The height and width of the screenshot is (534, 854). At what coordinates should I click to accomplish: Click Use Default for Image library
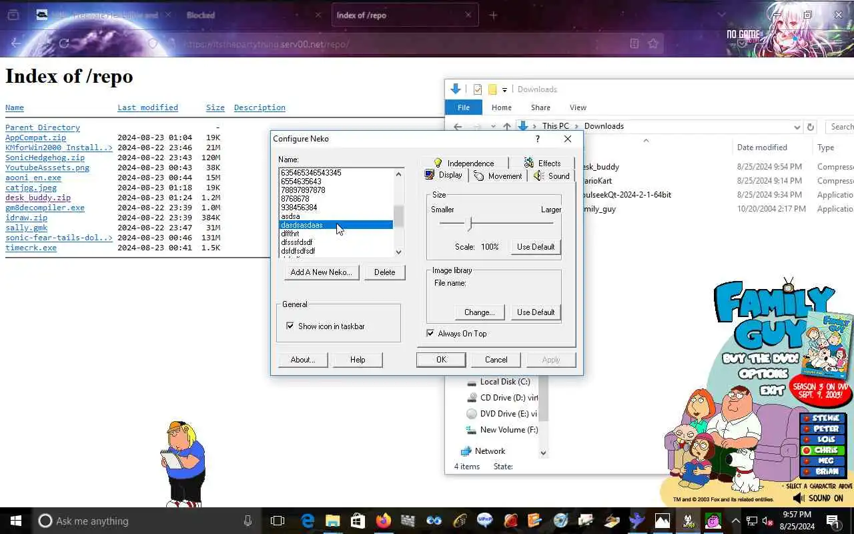[x=536, y=312]
